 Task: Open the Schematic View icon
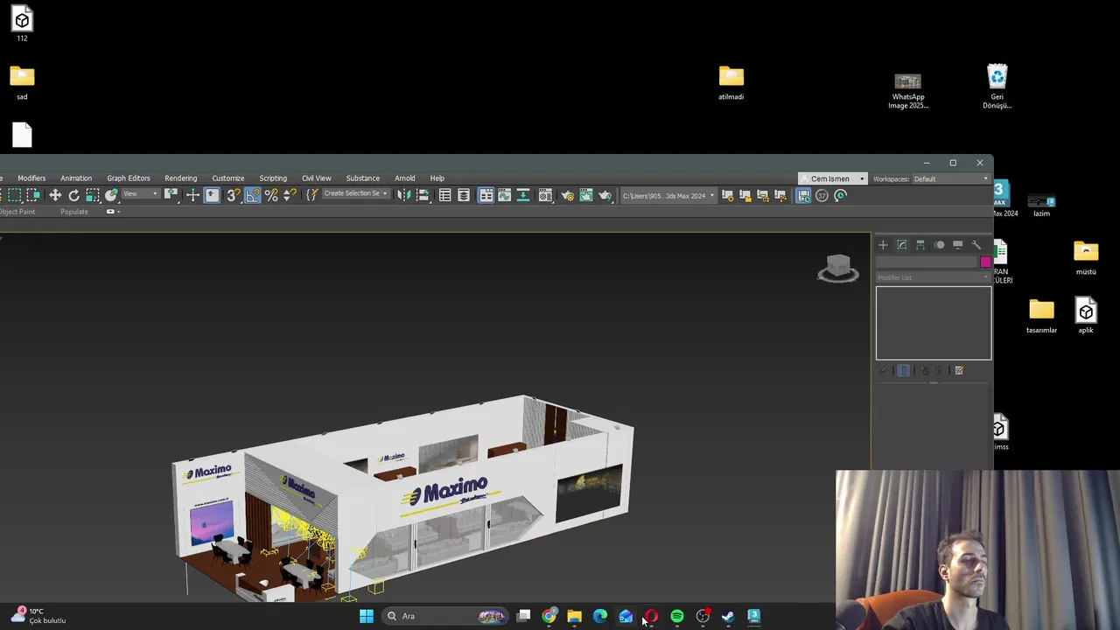tap(522, 195)
